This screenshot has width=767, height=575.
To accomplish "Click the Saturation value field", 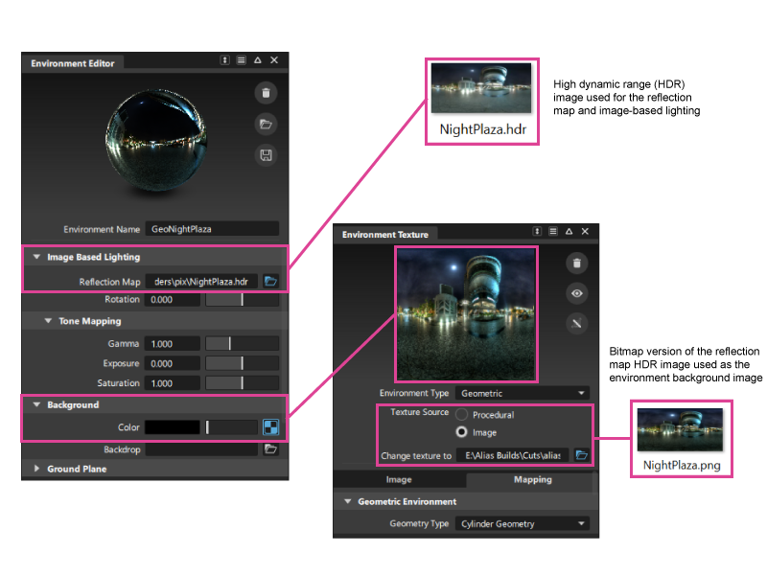I will tap(173, 382).
